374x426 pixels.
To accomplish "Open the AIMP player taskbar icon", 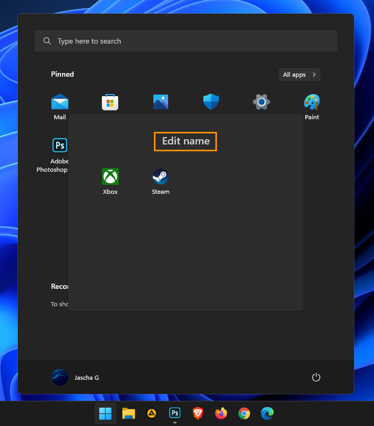I will pos(152,413).
